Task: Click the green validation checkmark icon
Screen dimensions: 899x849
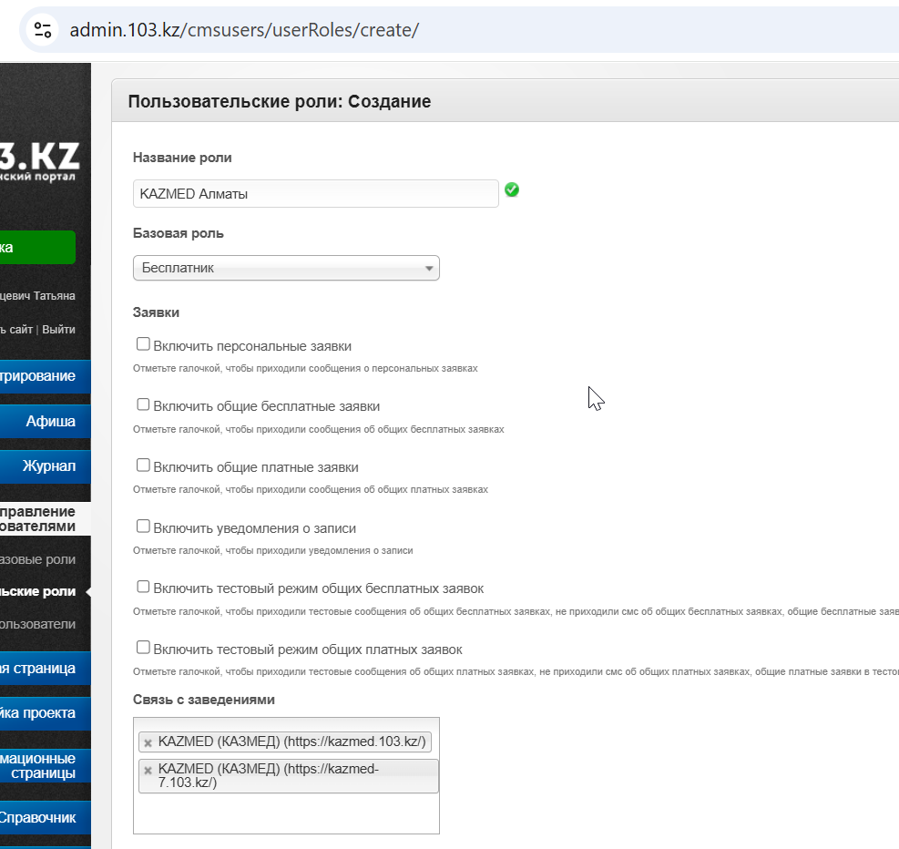Action: (x=511, y=189)
